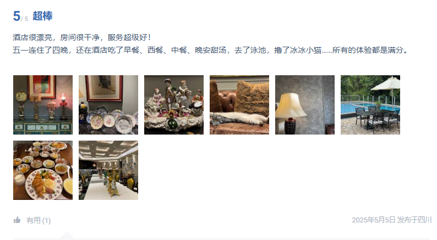Click the 2025年5月5日 post date
437x240 pixels.
coord(374,220)
